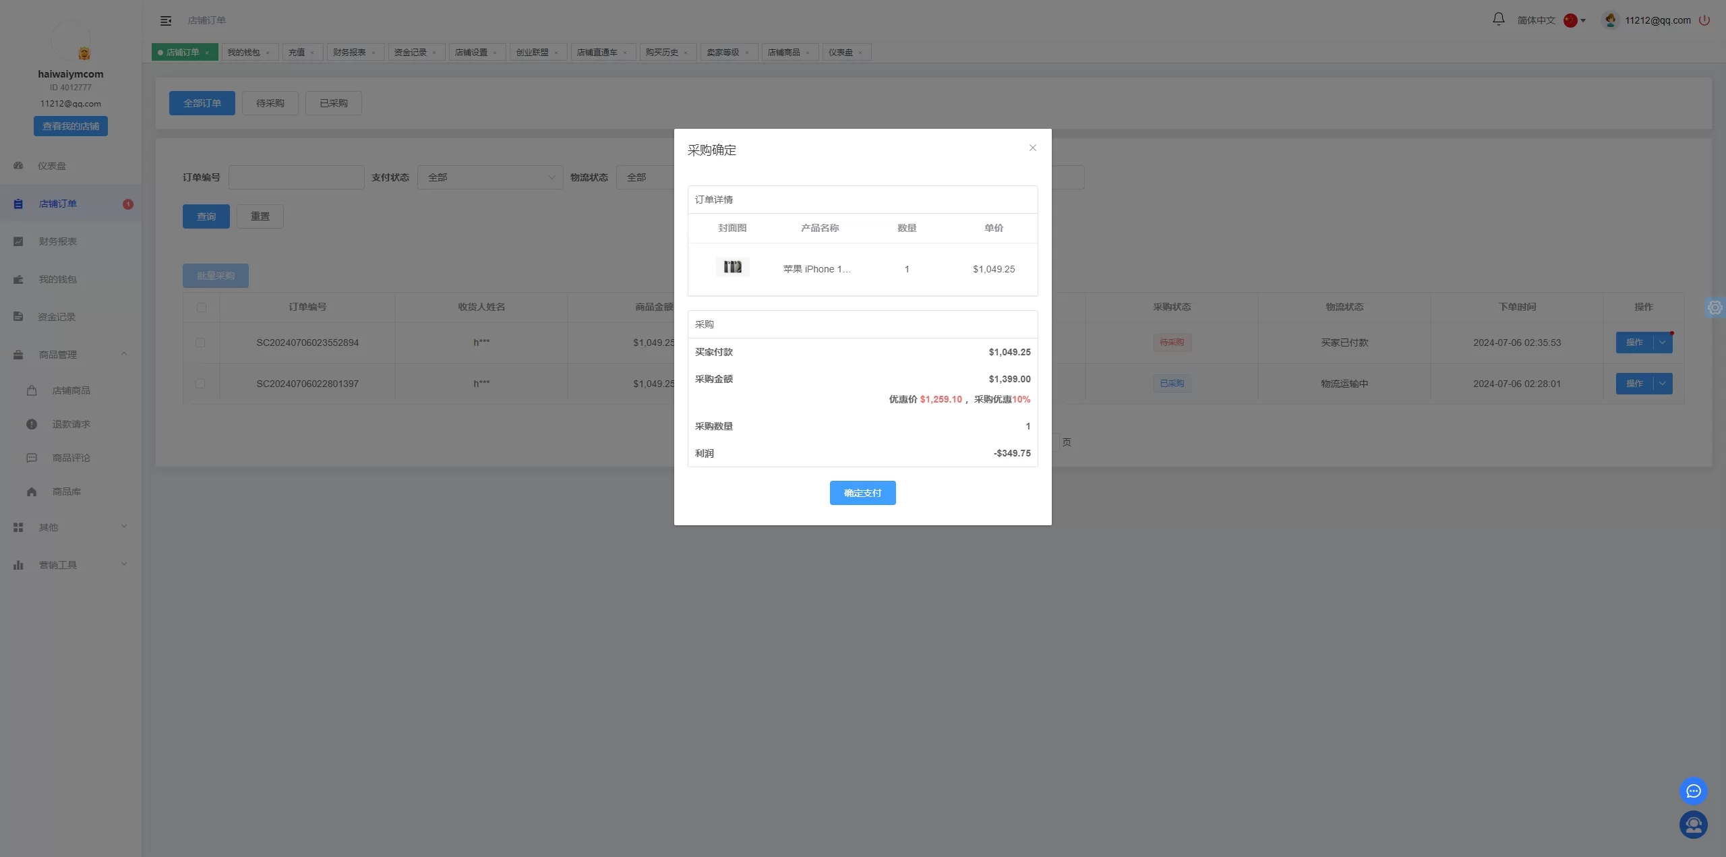Open the customer service agent icon
This screenshot has height=857, width=1726.
1693,825
